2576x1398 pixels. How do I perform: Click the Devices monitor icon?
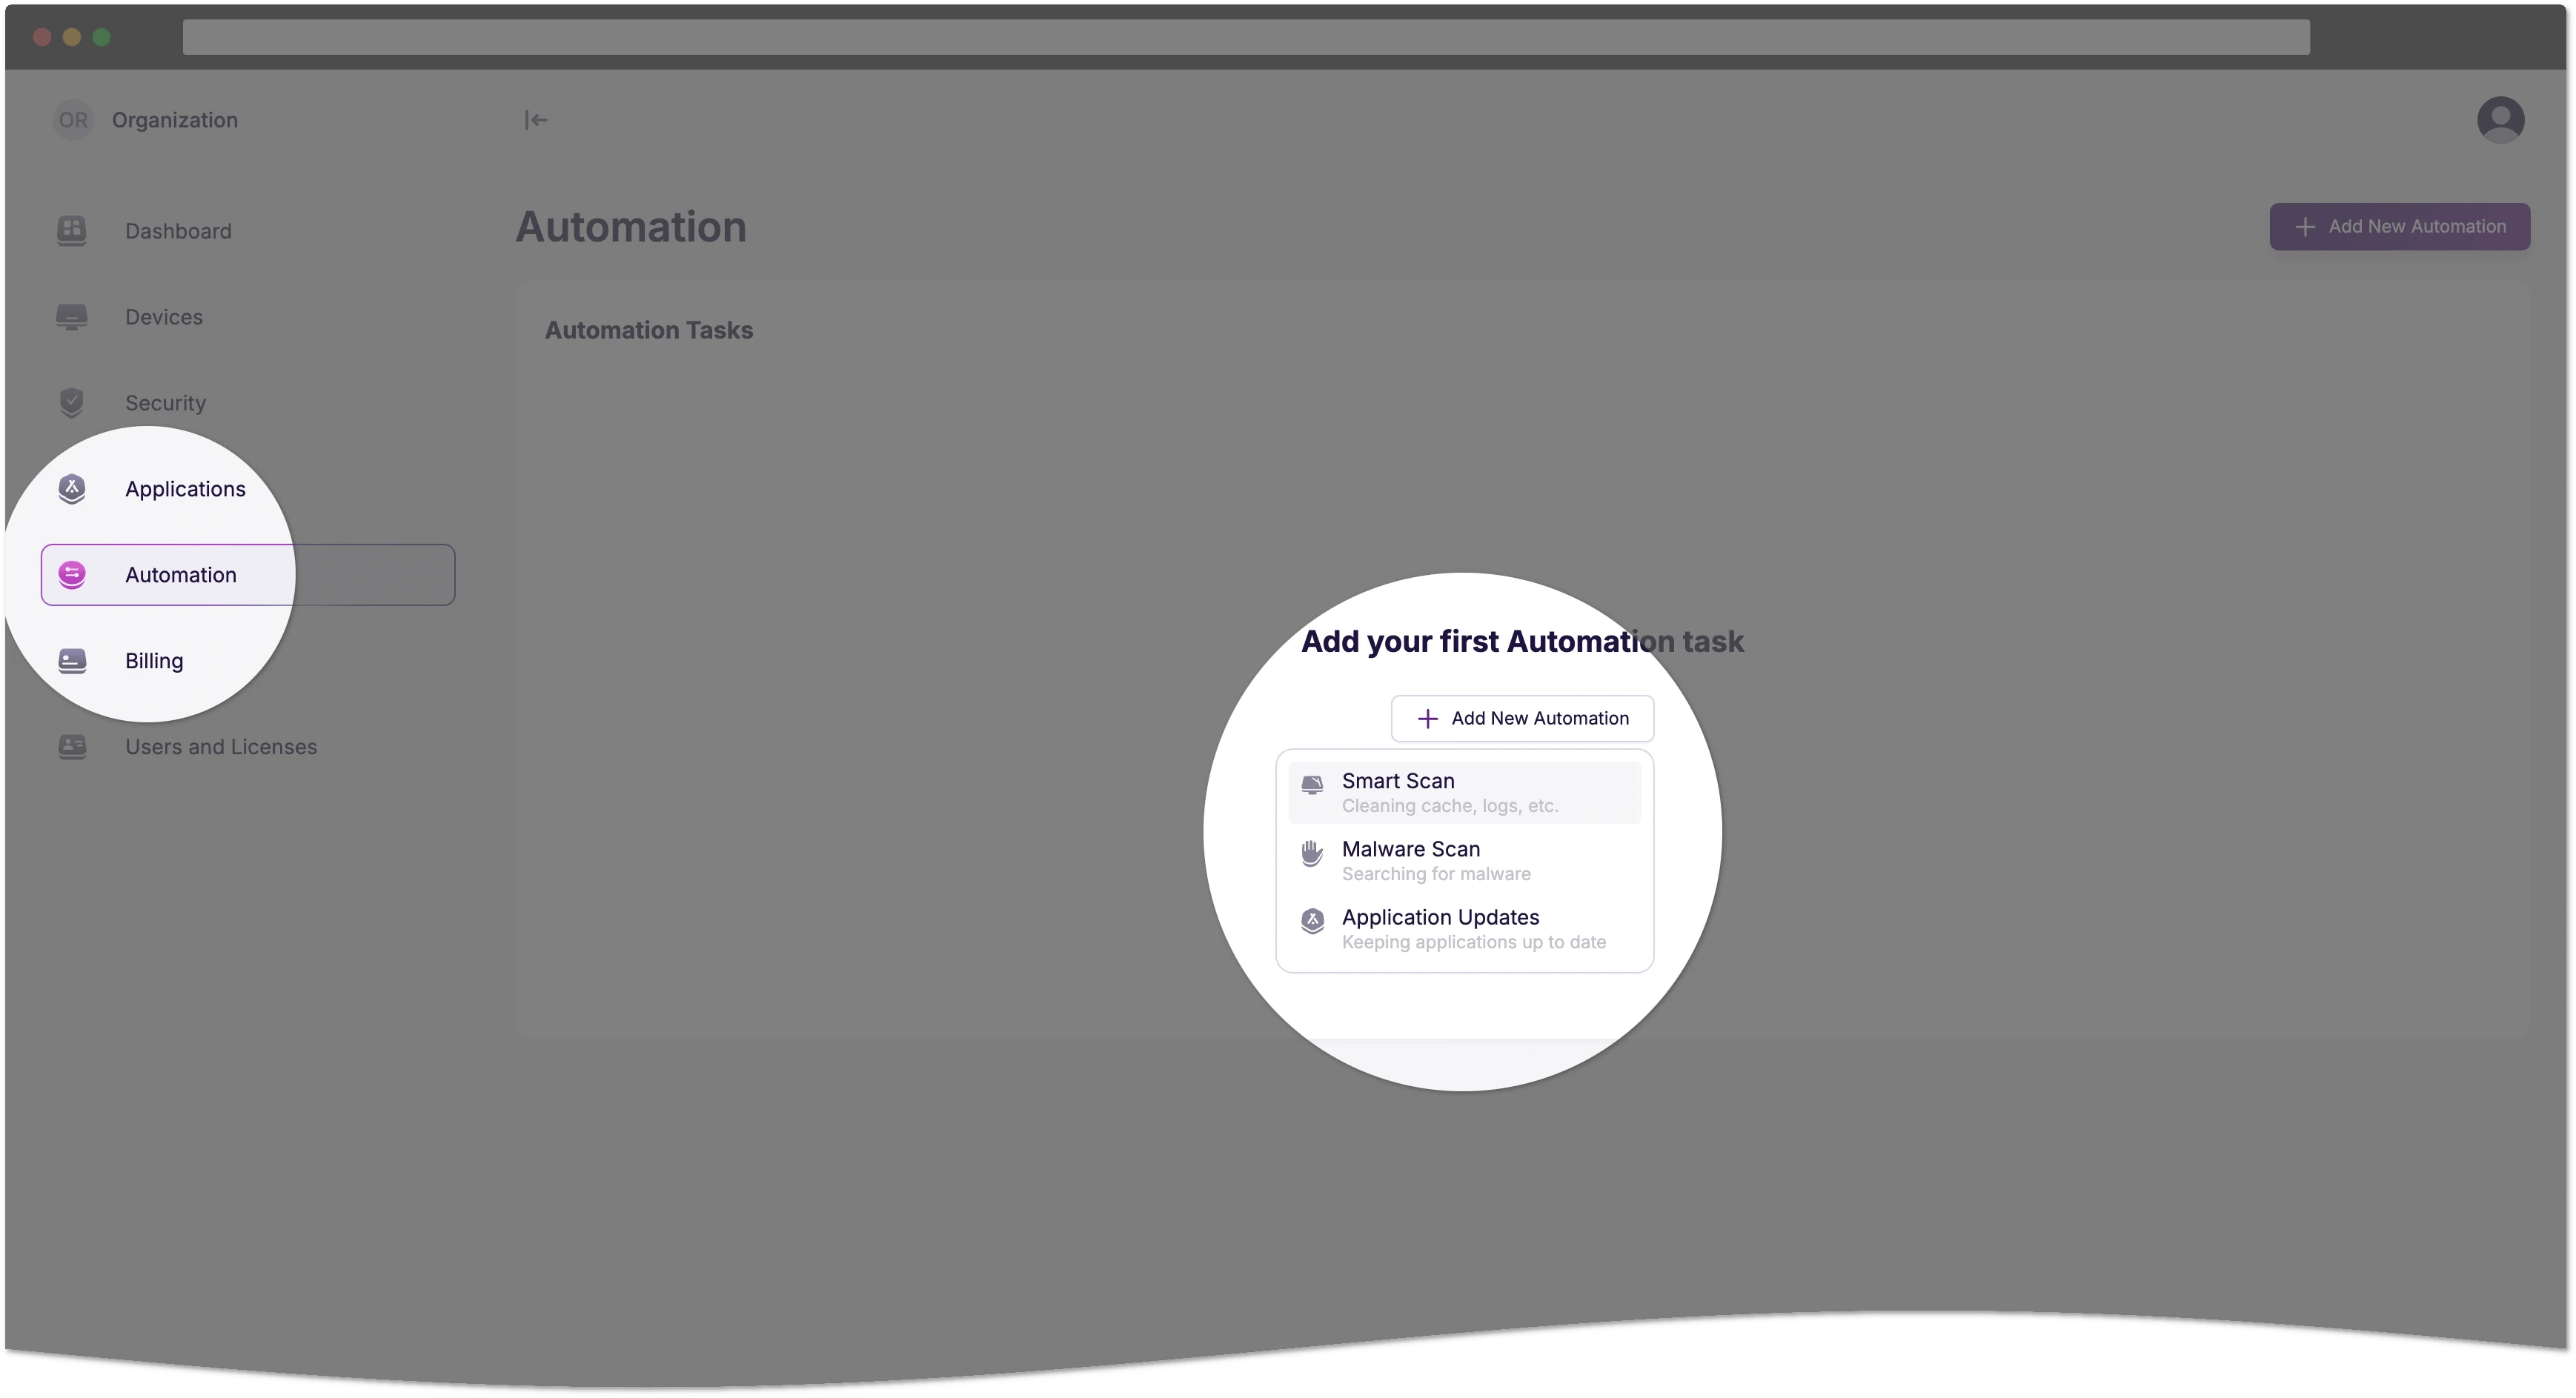click(x=72, y=317)
